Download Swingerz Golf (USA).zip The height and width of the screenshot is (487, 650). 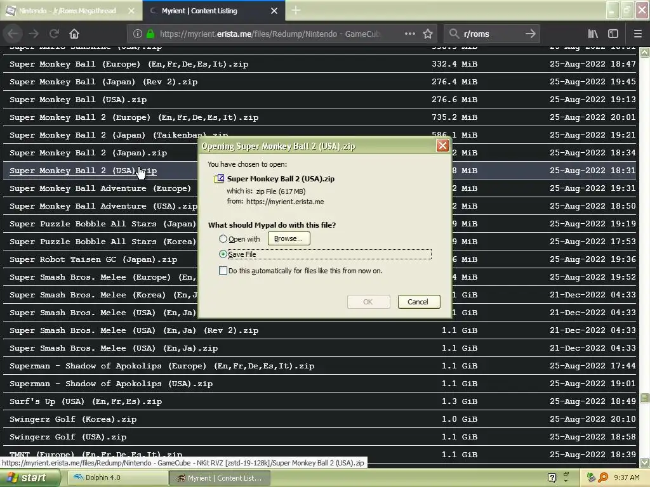click(x=68, y=437)
